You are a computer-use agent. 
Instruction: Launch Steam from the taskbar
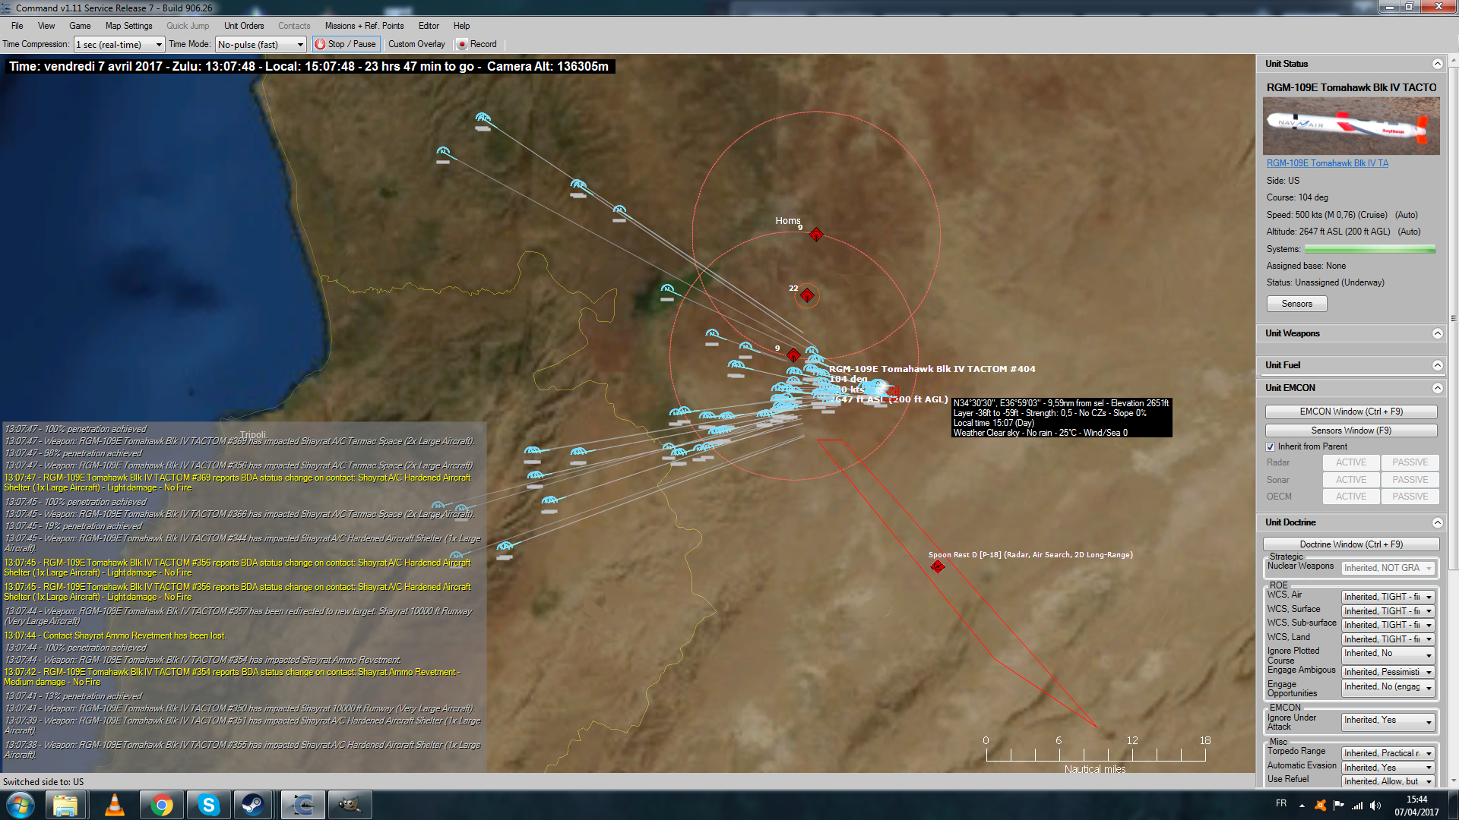252,805
